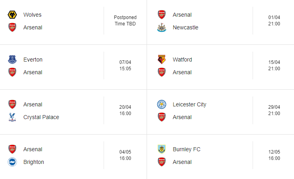Select the Watford team name
The image size is (294, 179).
(182, 60)
